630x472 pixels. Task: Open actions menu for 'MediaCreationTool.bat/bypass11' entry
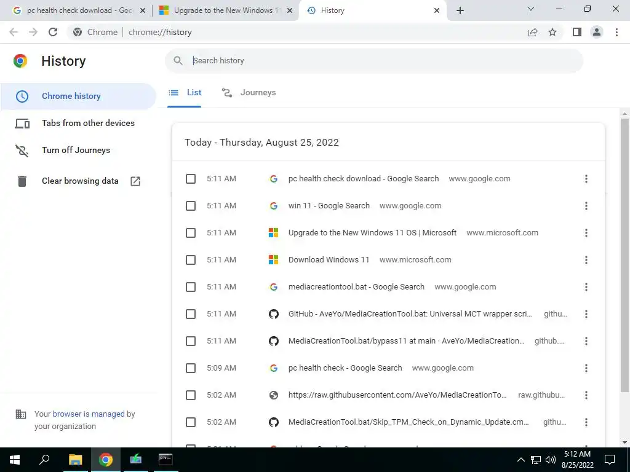click(586, 341)
